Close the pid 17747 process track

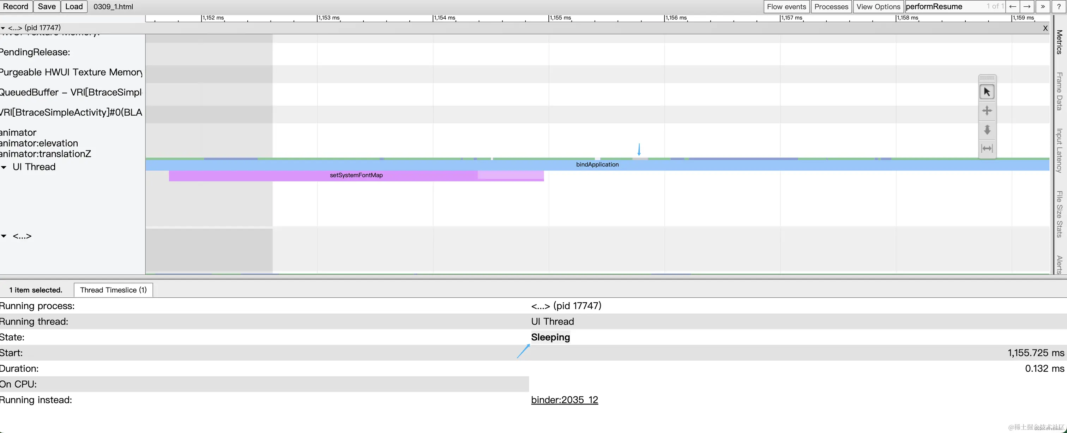tap(1045, 28)
